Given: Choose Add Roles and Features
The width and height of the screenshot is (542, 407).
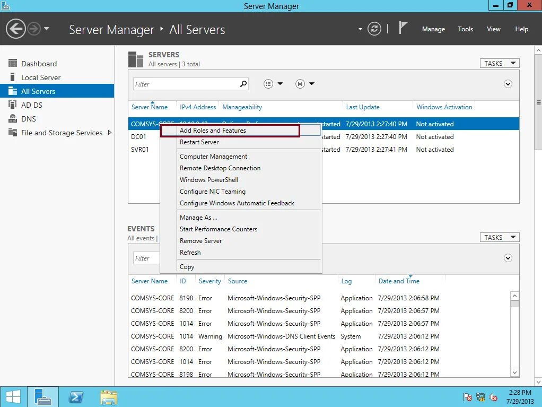Looking at the screenshot, I should [241, 131].
